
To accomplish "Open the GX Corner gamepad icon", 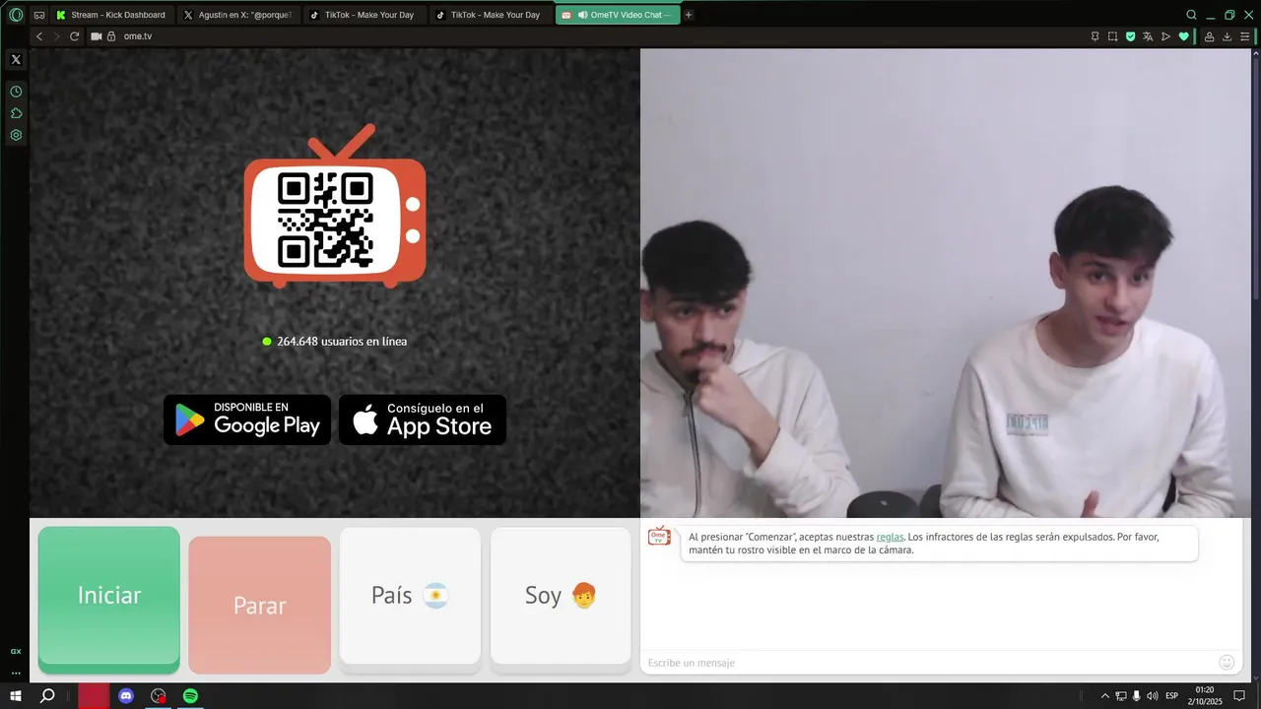I will click(x=39, y=15).
